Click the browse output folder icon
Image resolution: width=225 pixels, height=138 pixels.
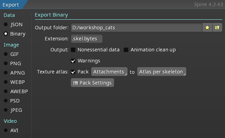click(x=217, y=28)
